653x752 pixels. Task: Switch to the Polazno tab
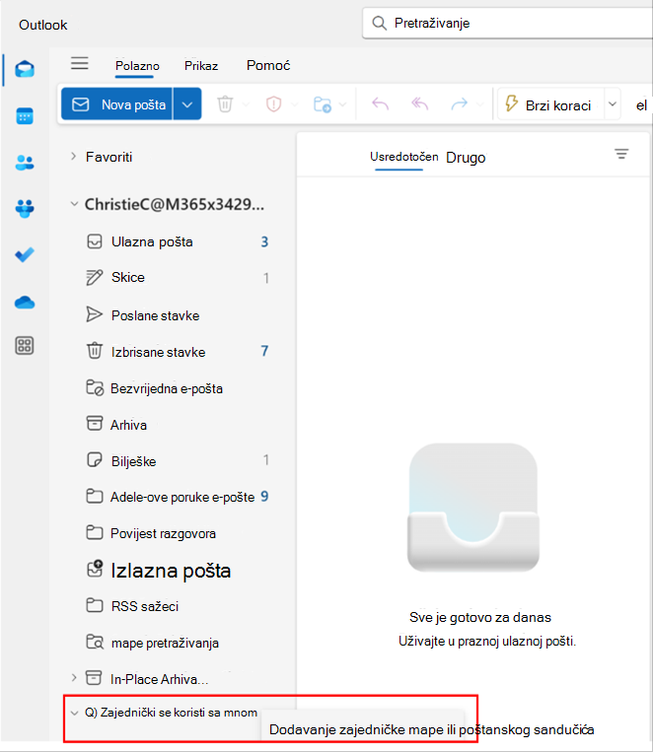pyautogui.click(x=137, y=66)
